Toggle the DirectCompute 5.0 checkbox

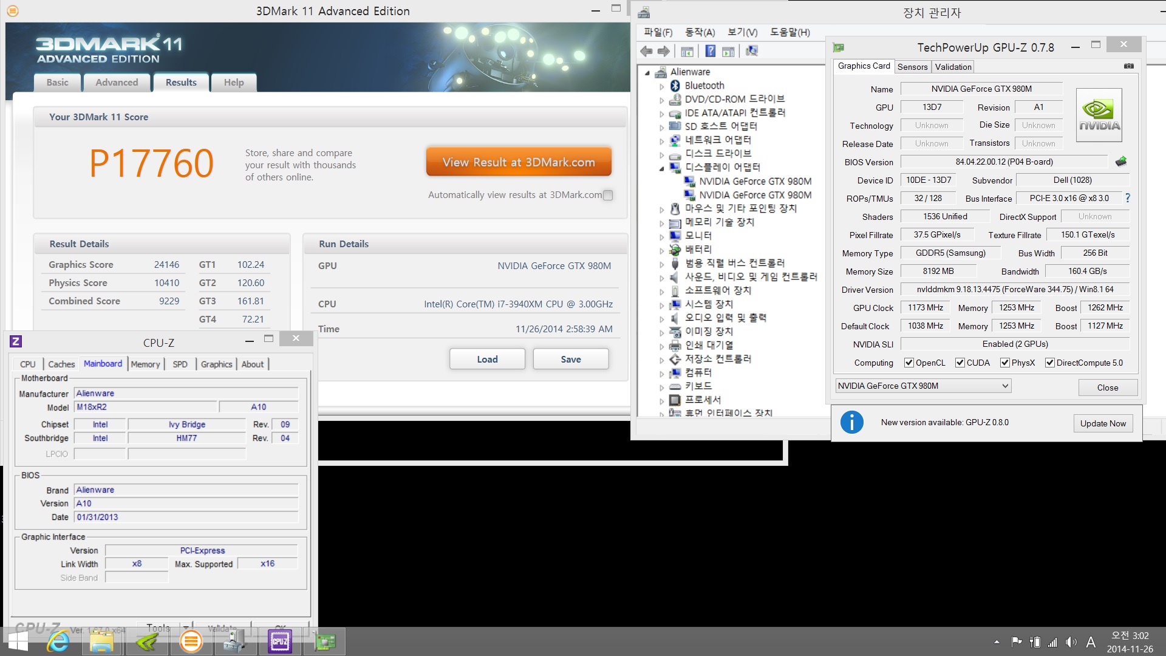[1049, 363]
